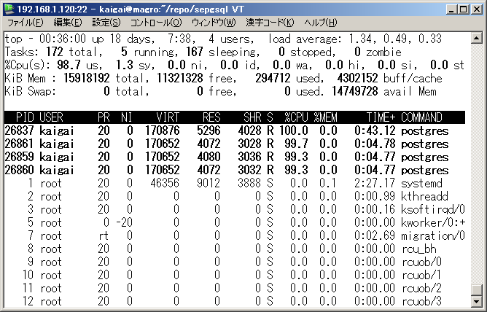Open the 編集(E) menu

(68, 23)
